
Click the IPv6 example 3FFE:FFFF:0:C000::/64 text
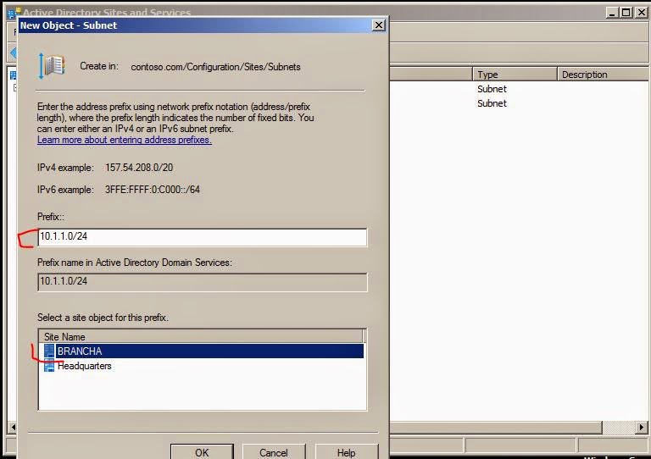click(x=153, y=190)
